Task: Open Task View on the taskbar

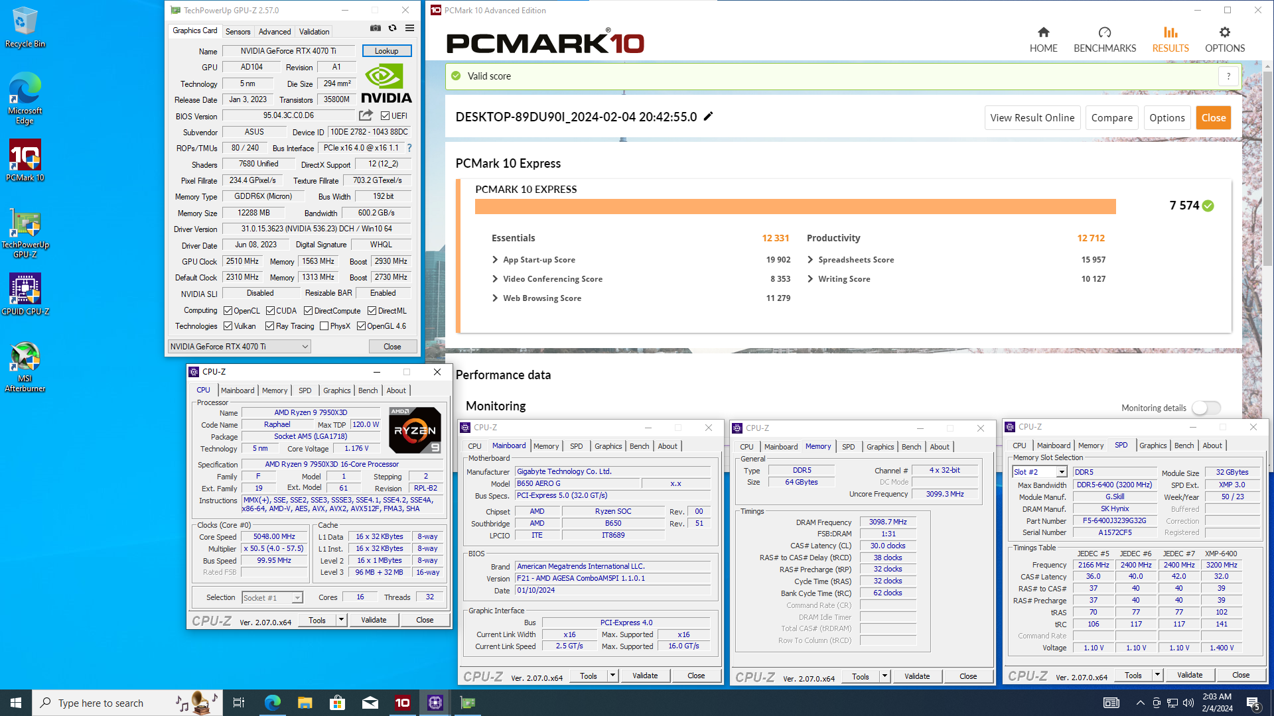Action: pos(239,703)
